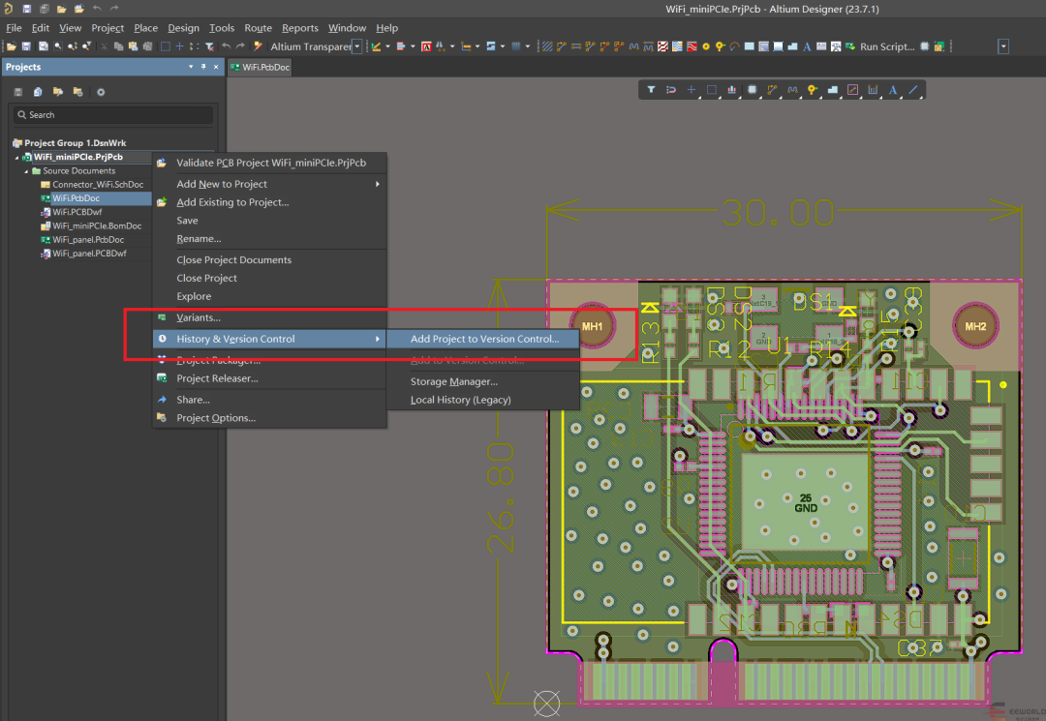Viewport: 1046px width, 721px height.
Task: Click the selection filter icon in Active Bar
Action: [651, 90]
